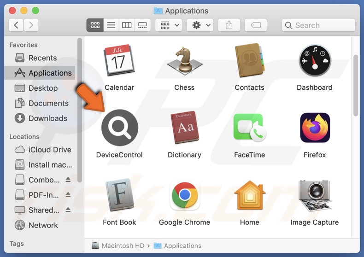Click Applications in the path bar
364x257 pixels.
pos(177,245)
